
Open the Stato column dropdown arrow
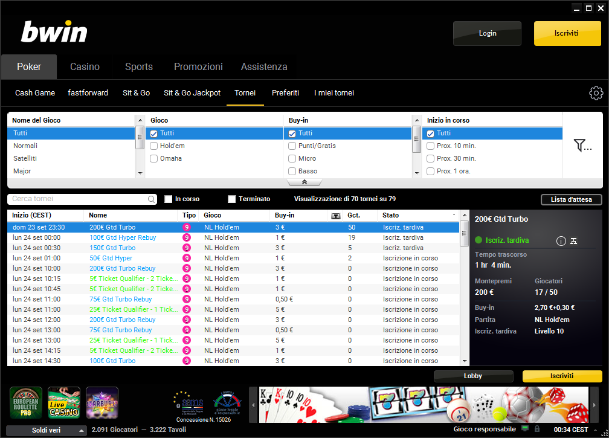pos(454,215)
